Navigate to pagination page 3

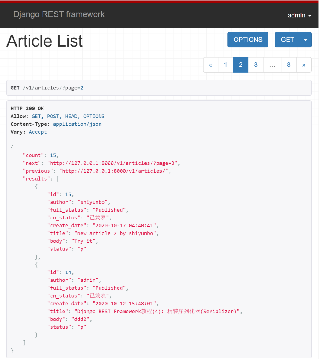pos(256,65)
